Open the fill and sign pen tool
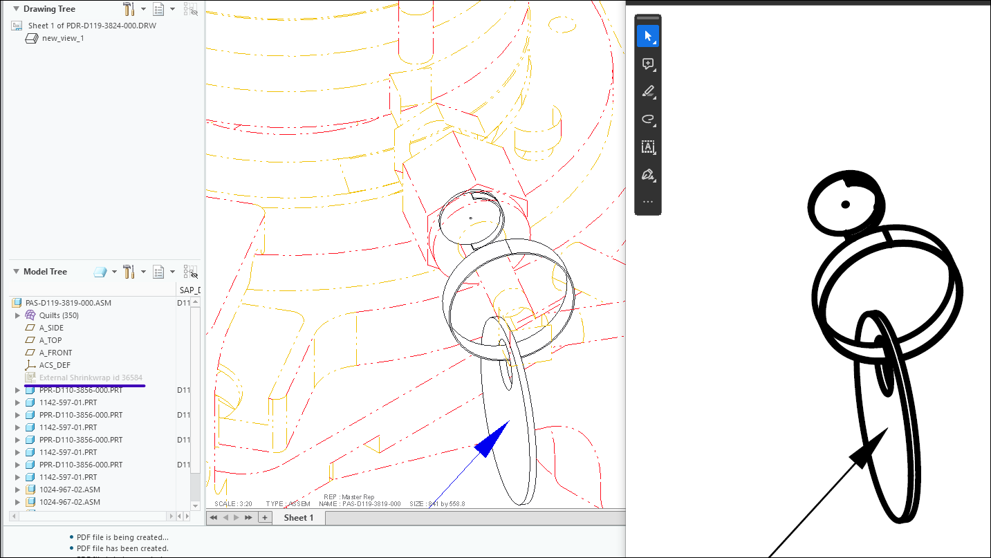Image resolution: width=991 pixels, height=558 pixels. pos(647,174)
